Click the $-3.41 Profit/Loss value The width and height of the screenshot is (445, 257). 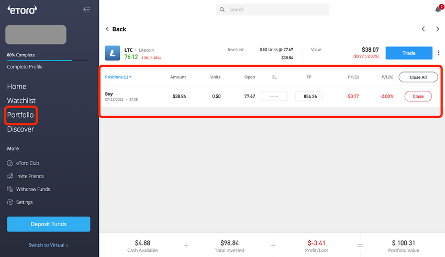coord(316,243)
